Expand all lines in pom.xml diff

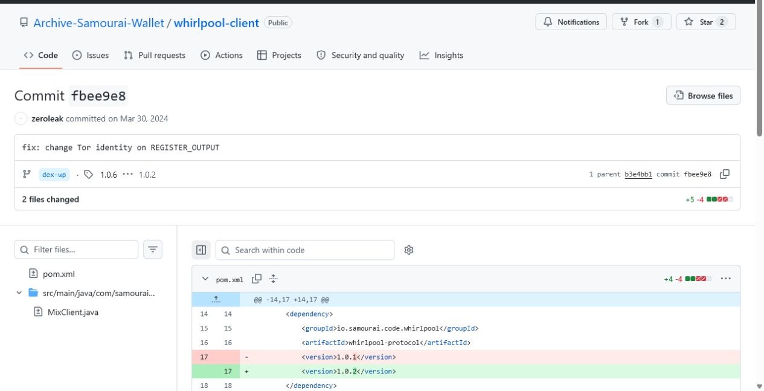pos(273,279)
